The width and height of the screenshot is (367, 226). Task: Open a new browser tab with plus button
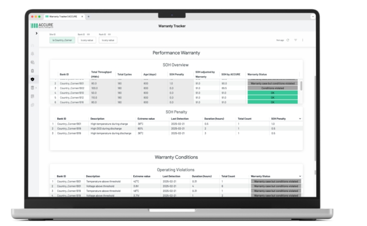pos(88,17)
